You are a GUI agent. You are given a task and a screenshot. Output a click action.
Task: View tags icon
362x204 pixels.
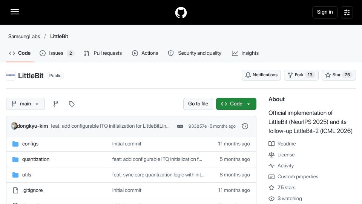click(72, 104)
